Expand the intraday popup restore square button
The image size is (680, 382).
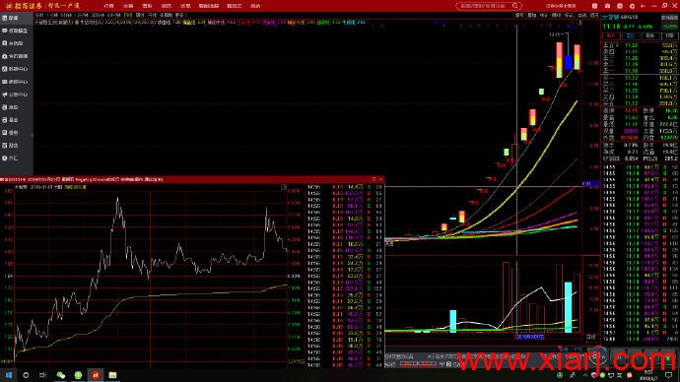pos(374,179)
